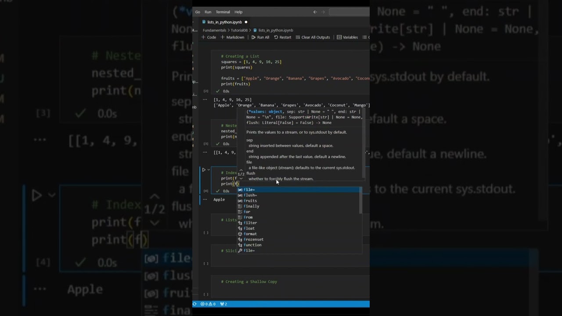The height and width of the screenshot is (316, 562).
Task: Open output options ellipsis beside squares output
Action: [205, 100]
